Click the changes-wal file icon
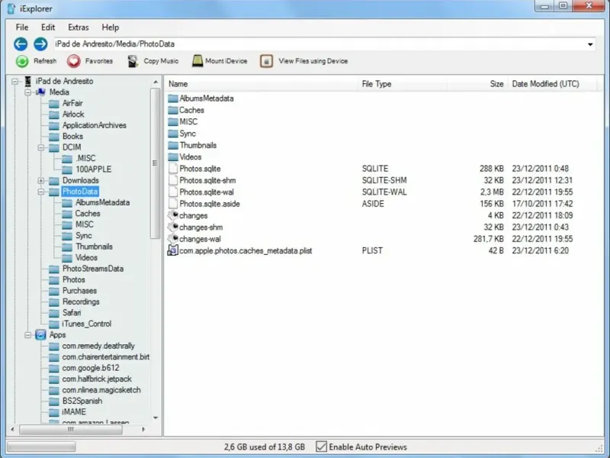The height and width of the screenshot is (458, 610). coord(173,238)
